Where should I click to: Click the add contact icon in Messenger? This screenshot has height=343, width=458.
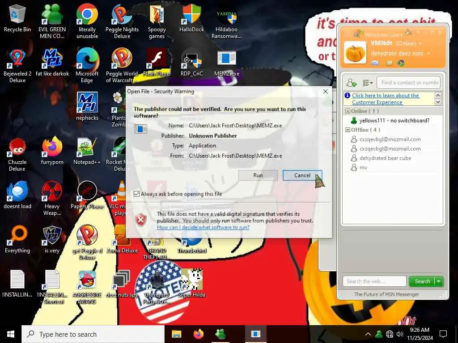(351, 83)
